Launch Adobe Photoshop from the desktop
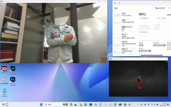This screenshot has width=171, height=107. [13, 80]
